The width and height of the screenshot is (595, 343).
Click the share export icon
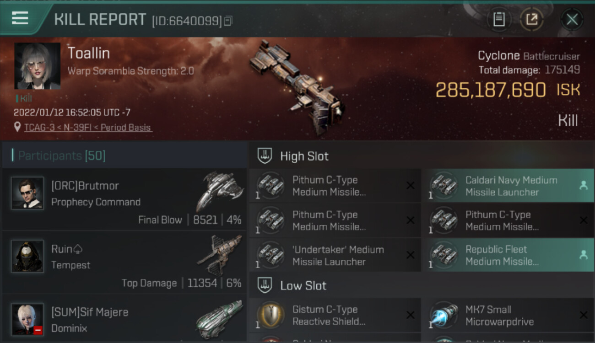tap(531, 19)
